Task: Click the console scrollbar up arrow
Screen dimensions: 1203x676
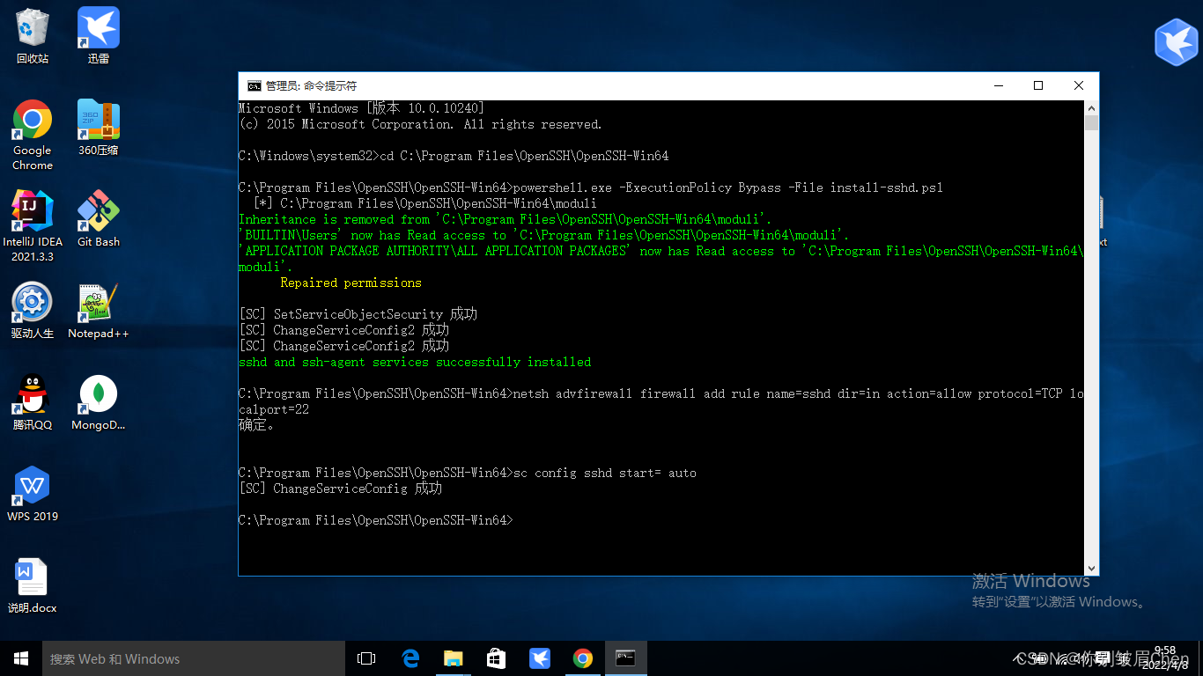Action: pyautogui.click(x=1091, y=107)
